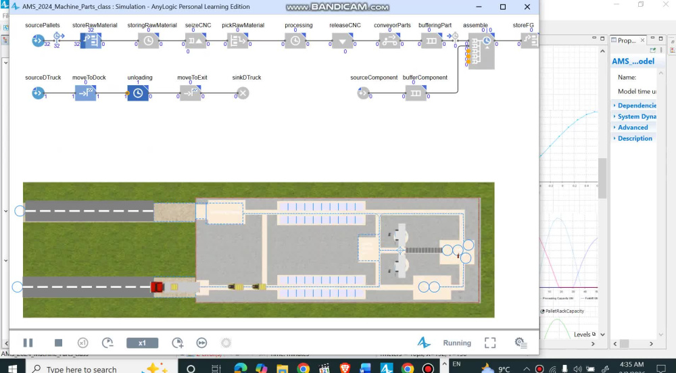Click the AMS_...odel properties title
The image size is (676, 373).
click(x=633, y=61)
